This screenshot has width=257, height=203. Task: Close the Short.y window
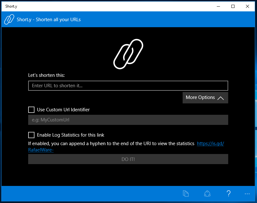[248, 6]
